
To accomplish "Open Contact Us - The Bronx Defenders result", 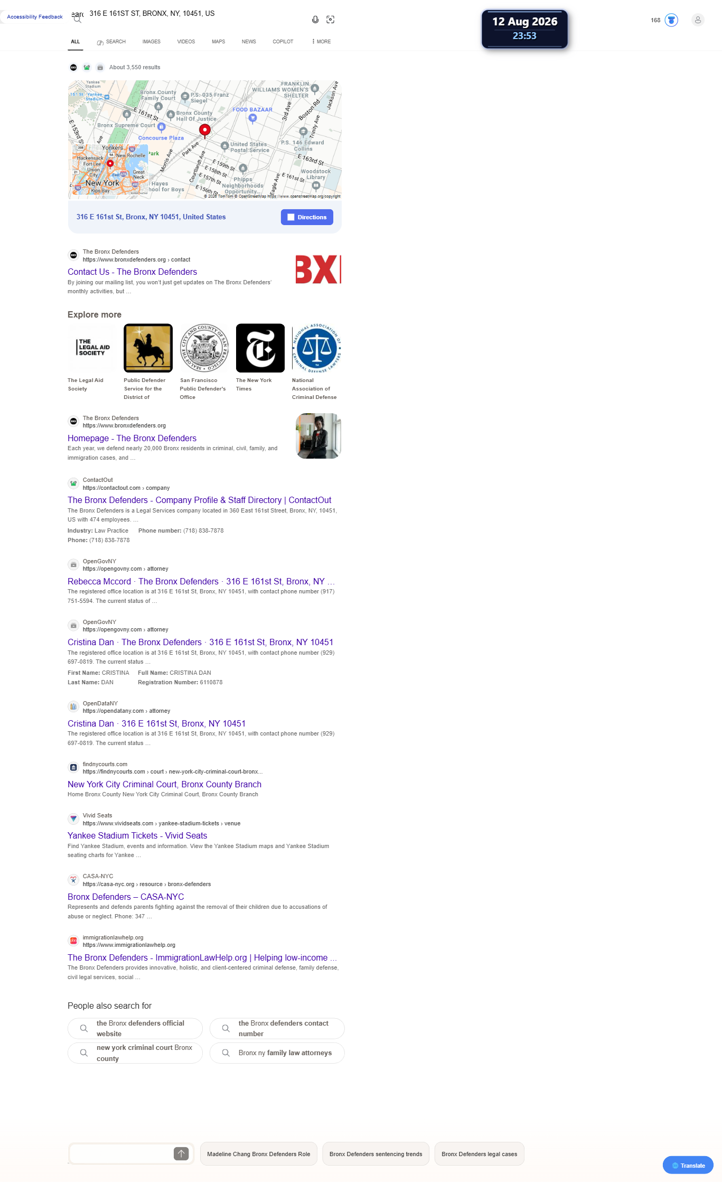I will (132, 272).
